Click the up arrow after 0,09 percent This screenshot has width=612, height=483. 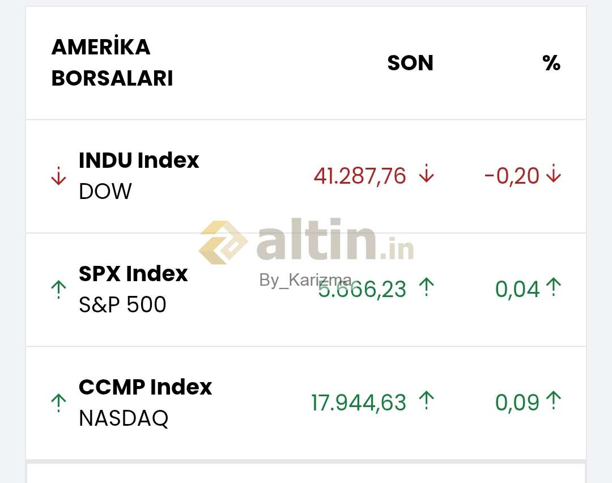554,400
